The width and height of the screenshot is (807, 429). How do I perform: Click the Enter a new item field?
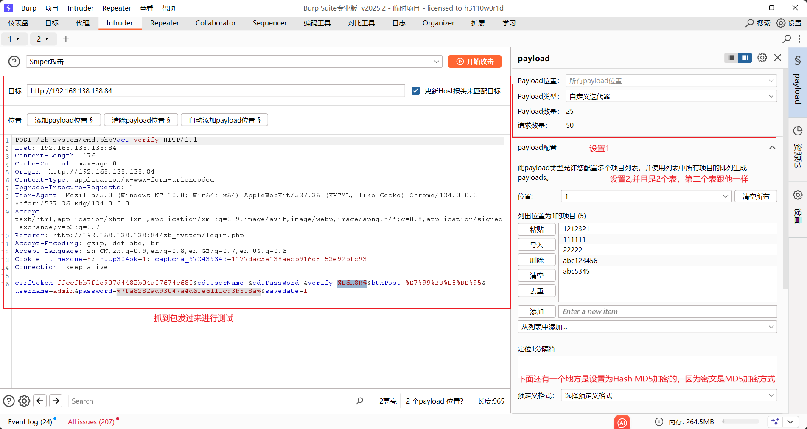667,311
